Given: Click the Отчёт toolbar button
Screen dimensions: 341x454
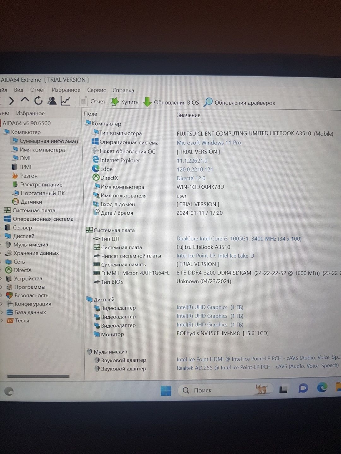Looking at the screenshot, I should 92,102.
